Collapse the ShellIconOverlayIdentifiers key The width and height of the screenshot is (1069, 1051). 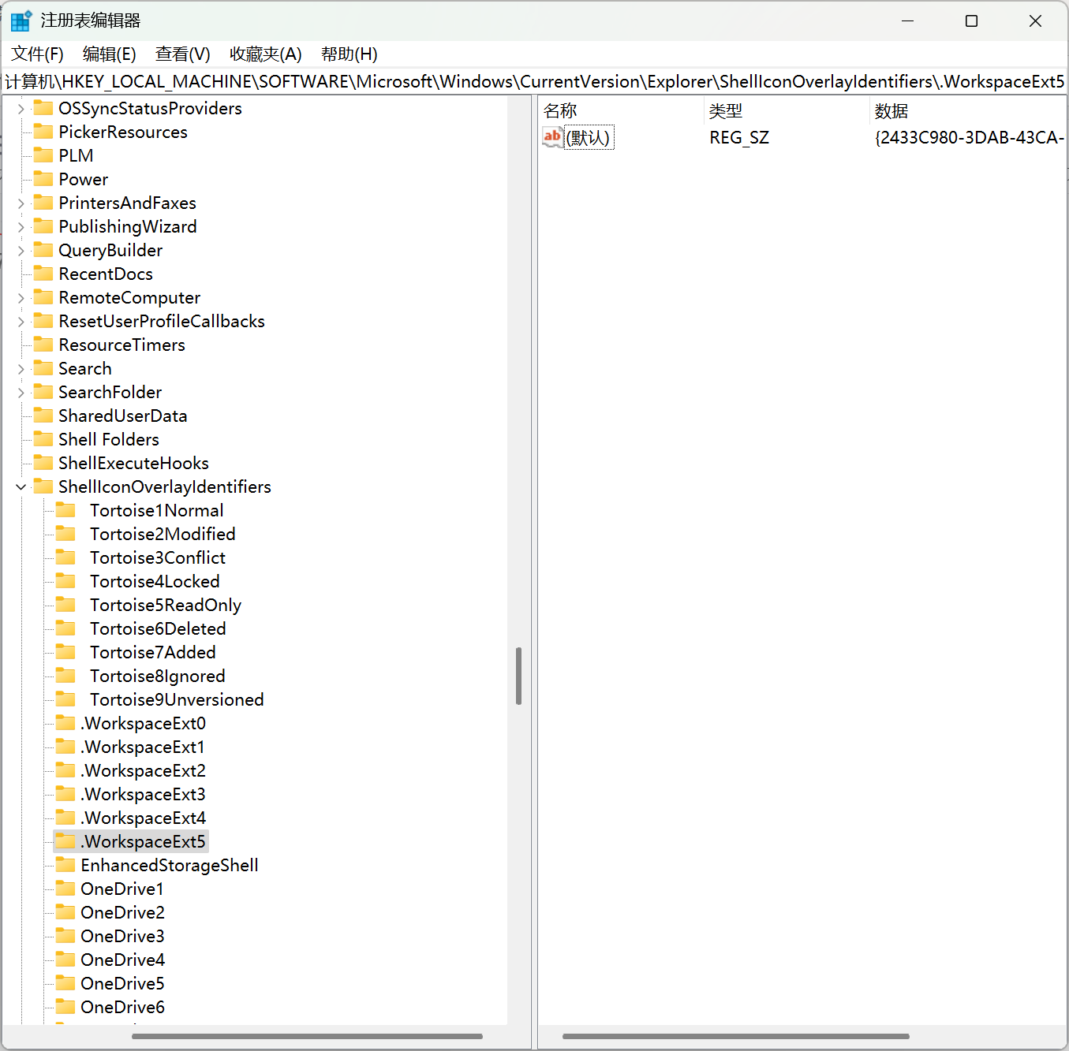point(21,487)
